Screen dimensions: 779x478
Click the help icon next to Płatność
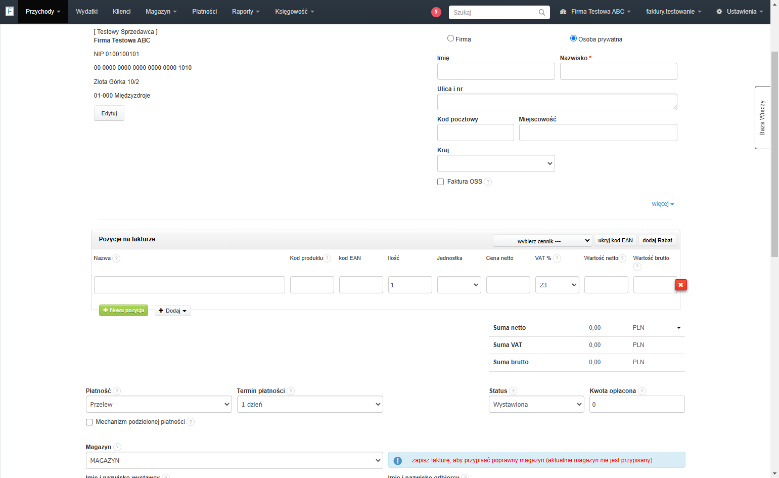click(x=117, y=391)
